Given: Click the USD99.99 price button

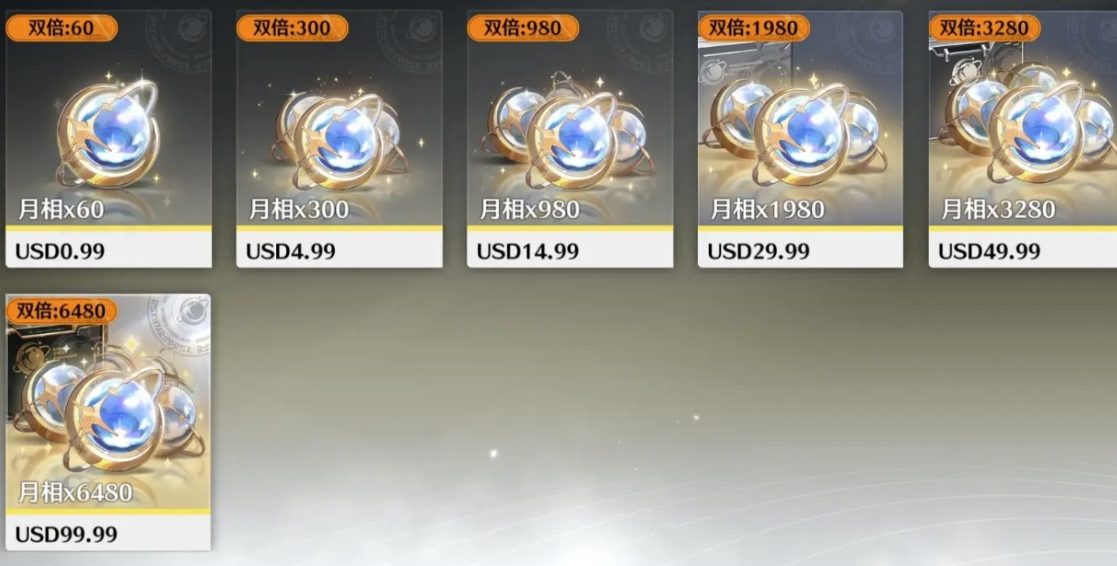Looking at the screenshot, I should (x=108, y=533).
